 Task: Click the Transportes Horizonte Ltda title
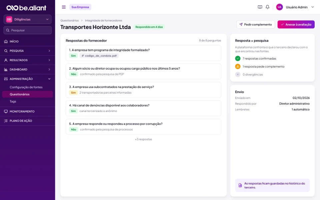(x=96, y=27)
